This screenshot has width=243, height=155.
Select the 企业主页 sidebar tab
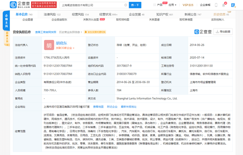[6, 21]
